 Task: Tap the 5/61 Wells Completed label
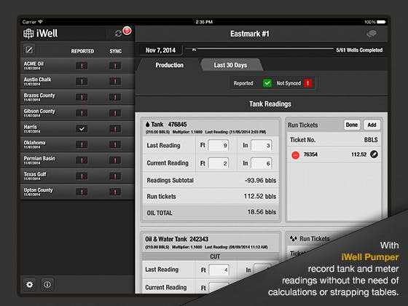click(x=359, y=50)
